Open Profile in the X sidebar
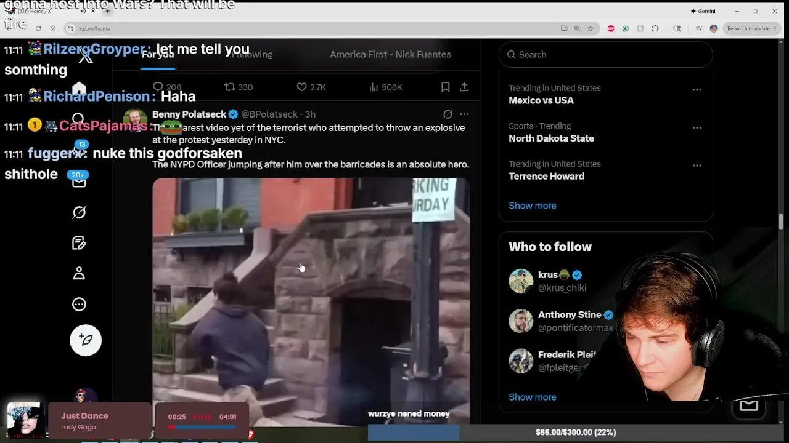 click(x=79, y=273)
